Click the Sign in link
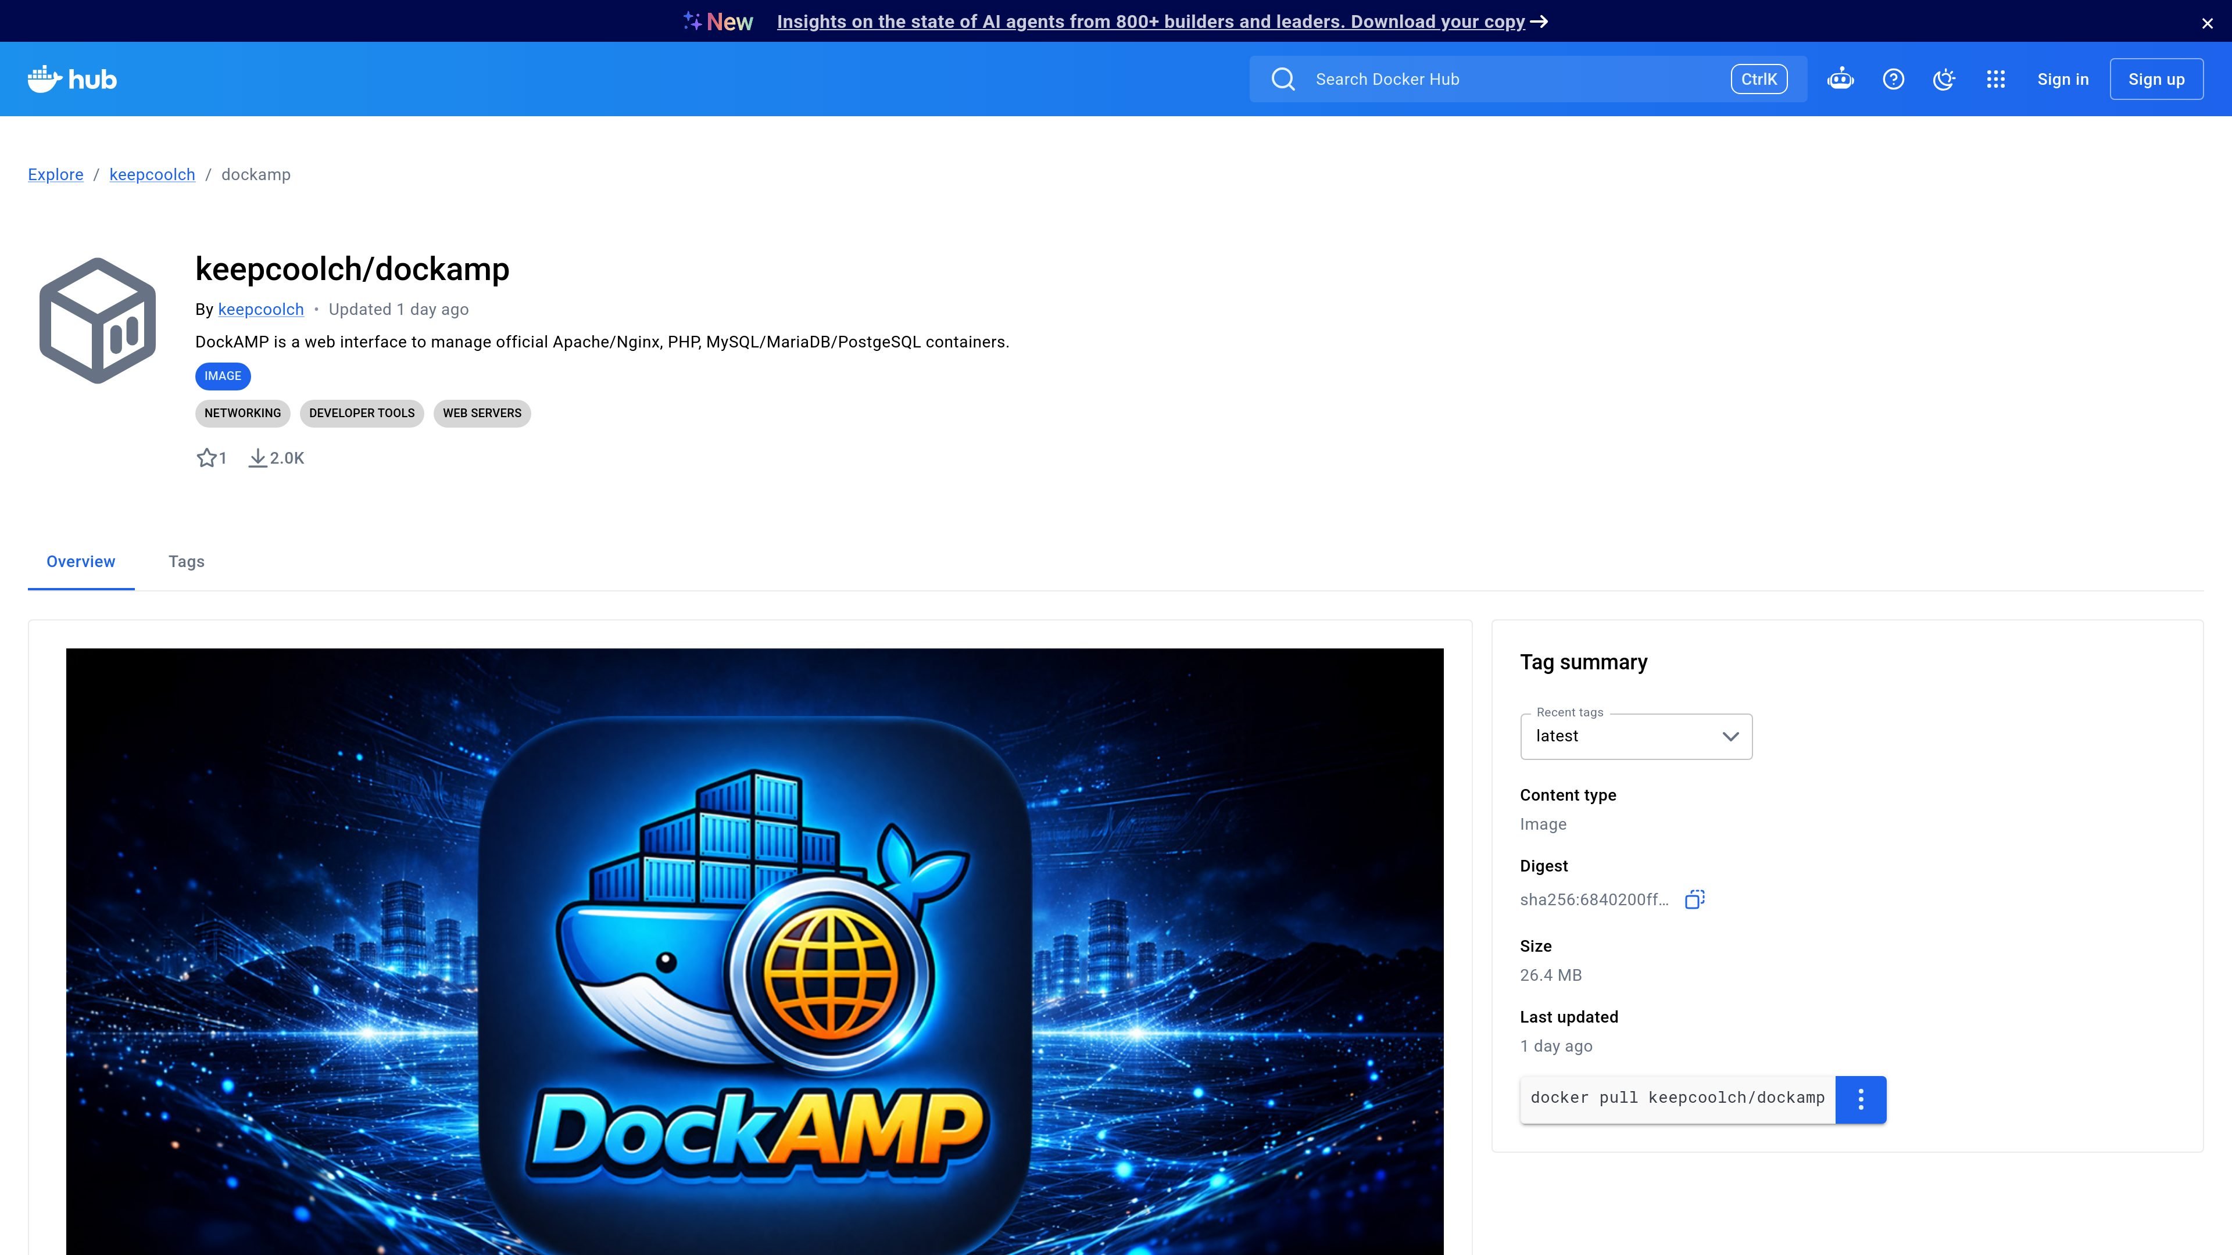Screen dimensions: 2232x1255 tap(2062, 79)
